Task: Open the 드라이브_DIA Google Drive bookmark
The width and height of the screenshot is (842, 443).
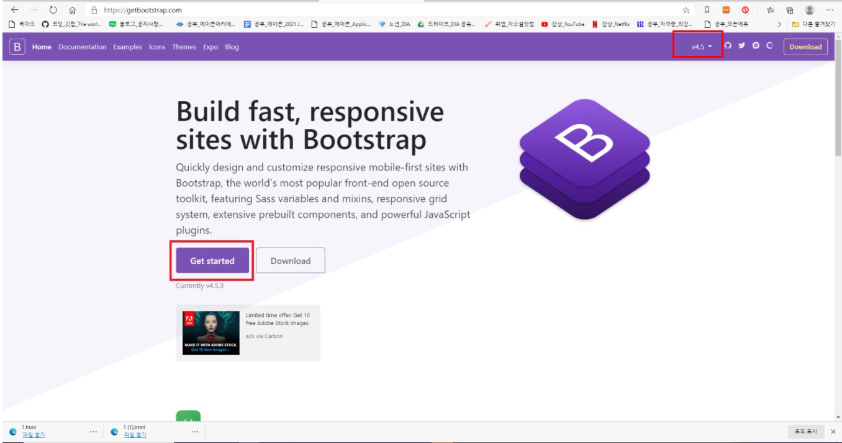Action: click(447, 24)
